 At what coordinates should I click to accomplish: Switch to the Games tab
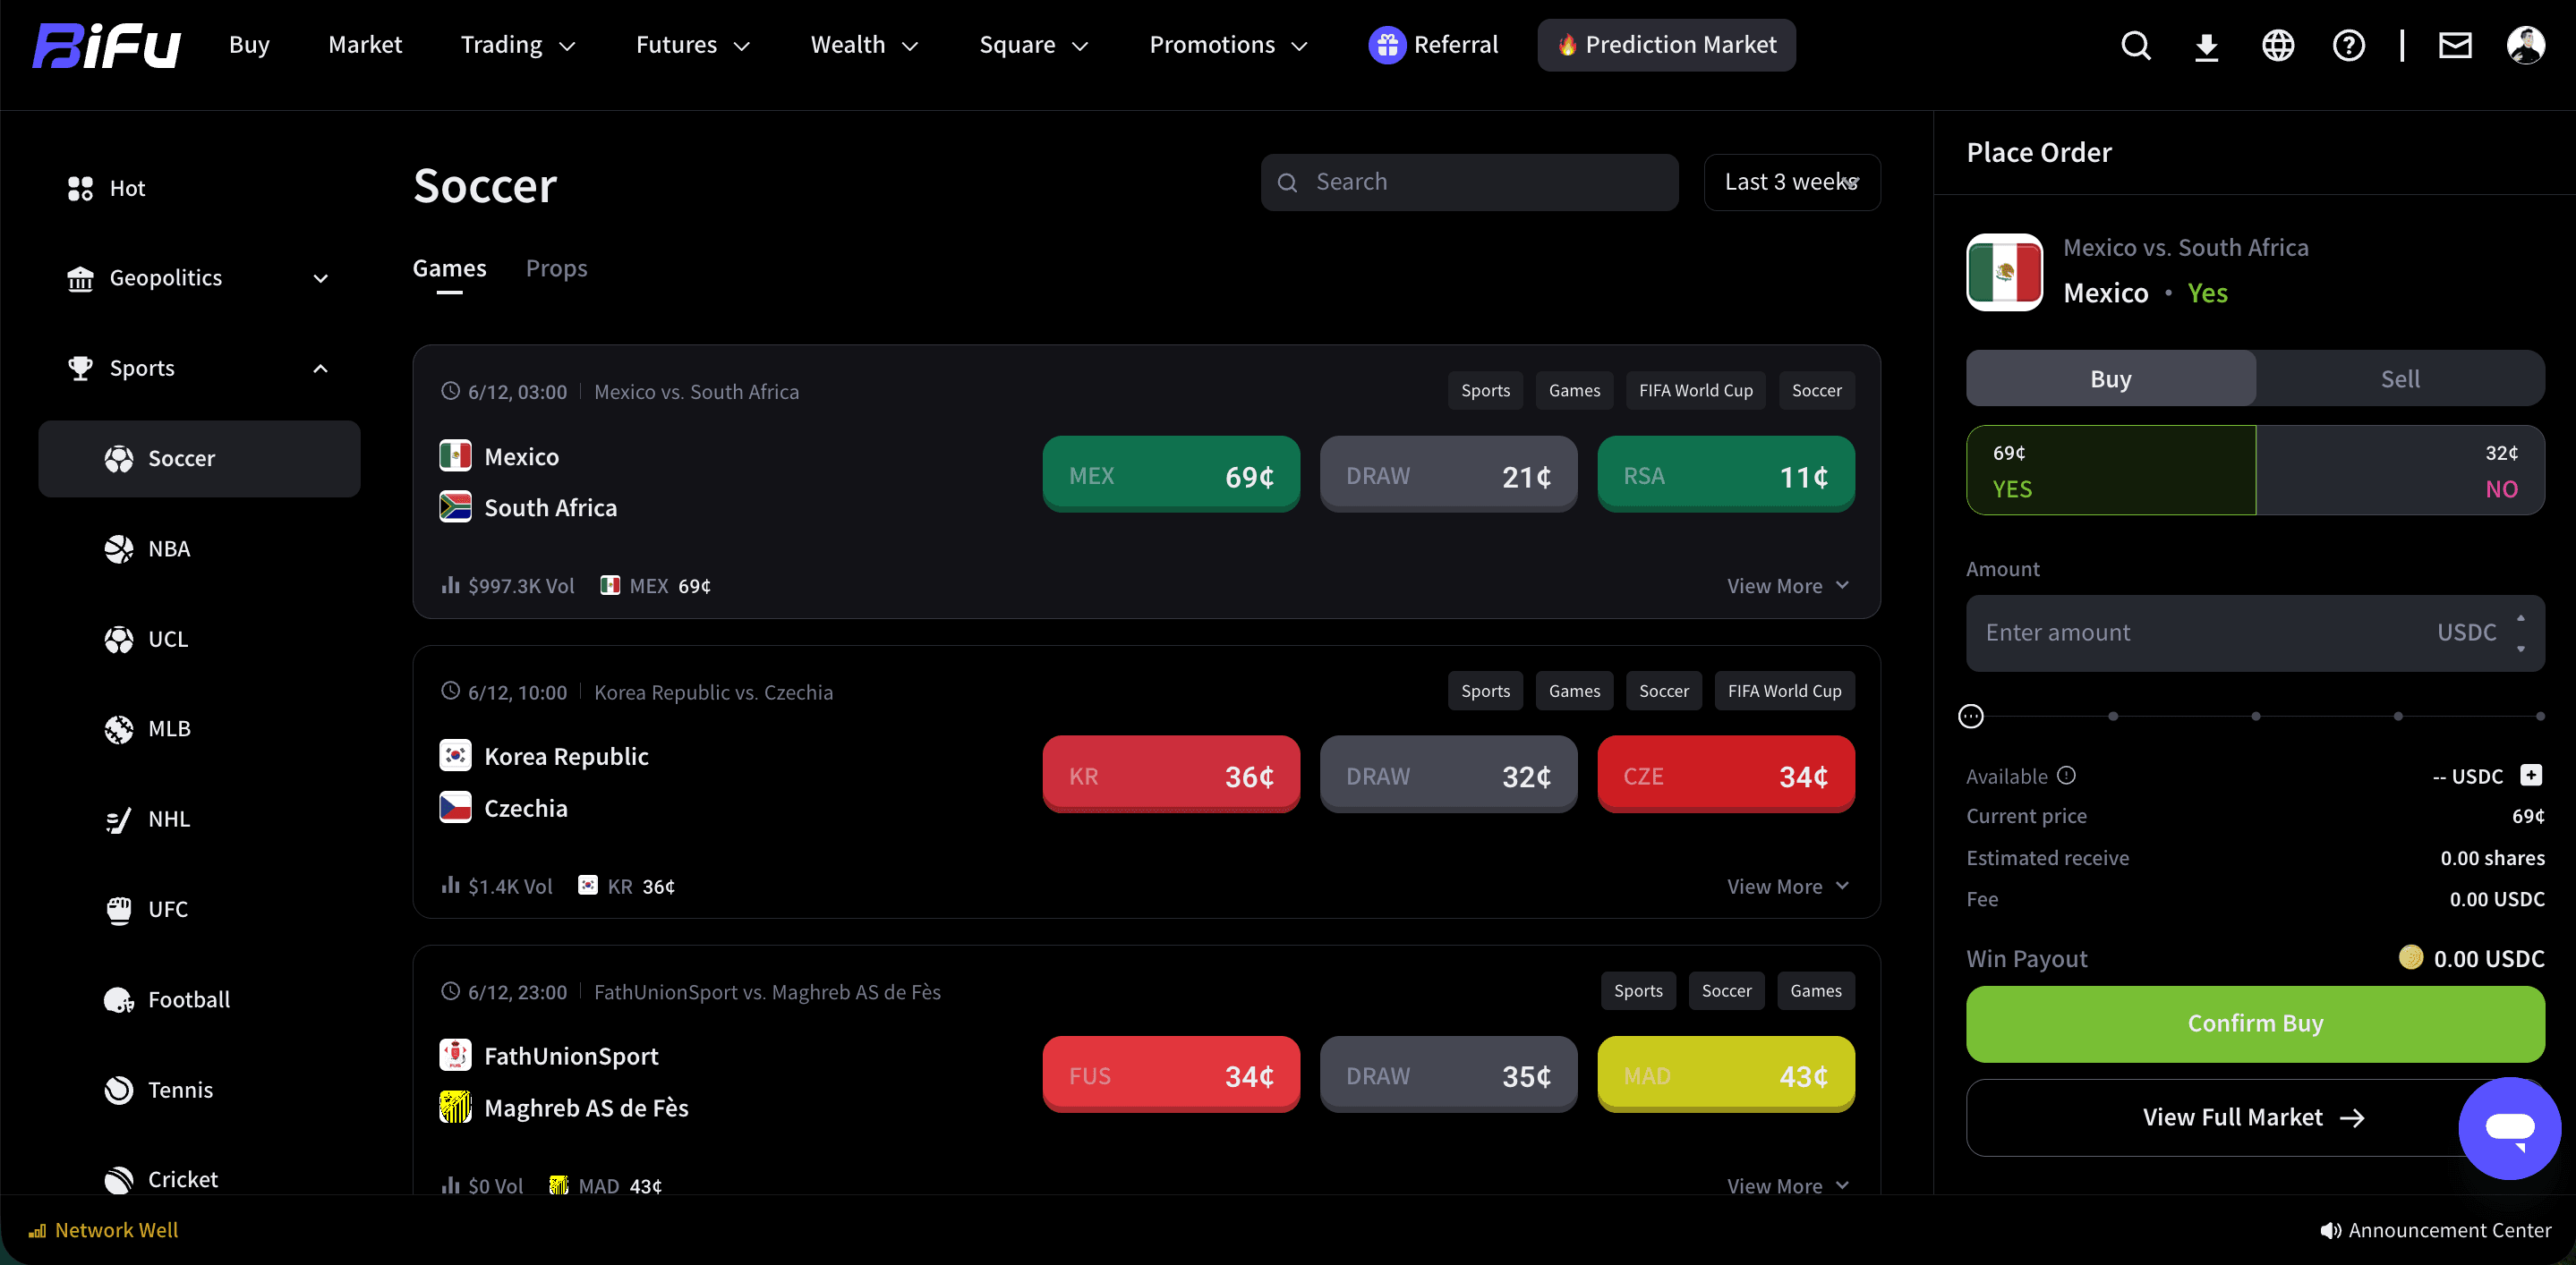[x=449, y=268]
